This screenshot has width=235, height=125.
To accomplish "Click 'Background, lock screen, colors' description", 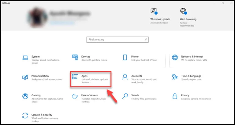I will (47, 80).
